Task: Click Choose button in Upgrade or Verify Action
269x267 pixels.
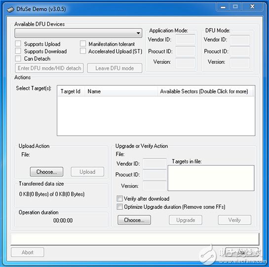Action: (x=134, y=220)
